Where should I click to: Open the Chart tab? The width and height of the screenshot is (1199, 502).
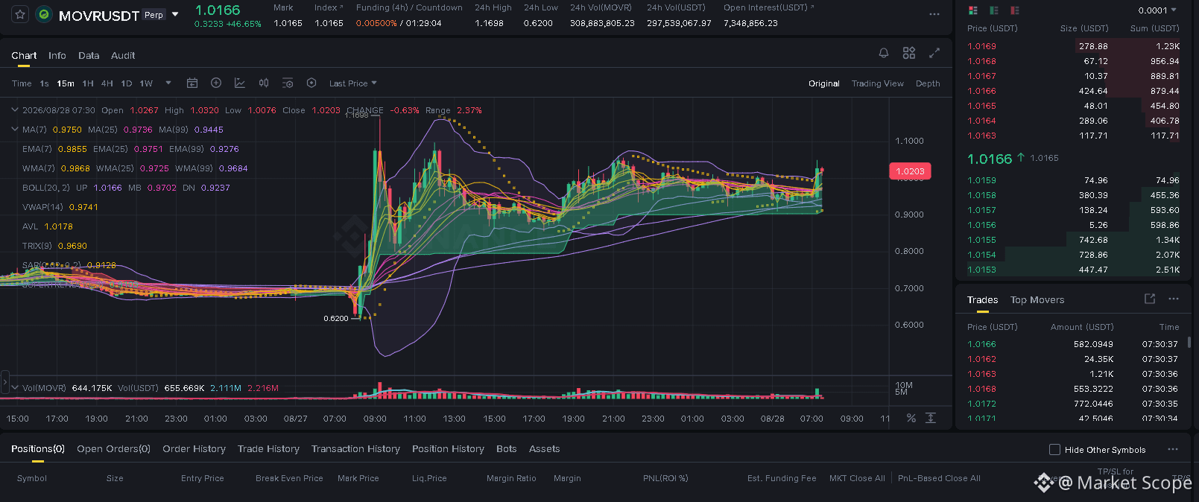pyautogui.click(x=24, y=55)
